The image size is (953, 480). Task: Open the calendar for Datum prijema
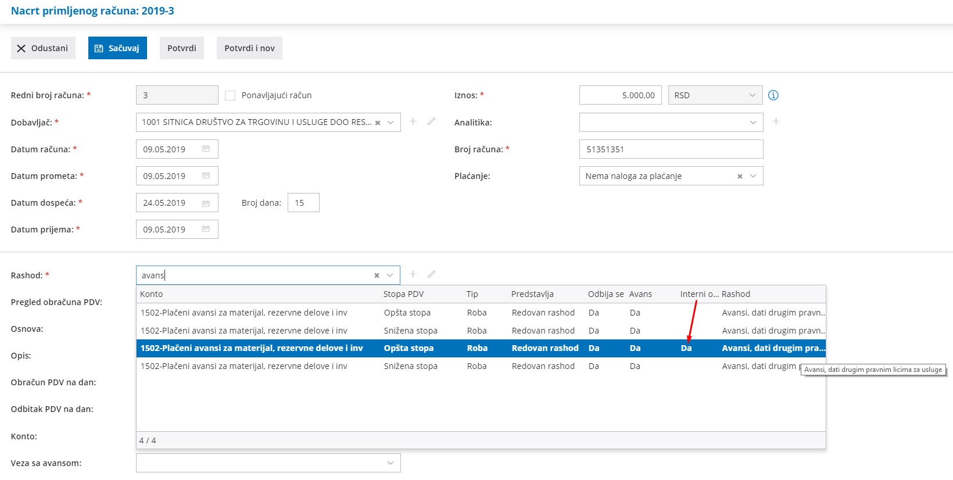[x=206, y=229]
